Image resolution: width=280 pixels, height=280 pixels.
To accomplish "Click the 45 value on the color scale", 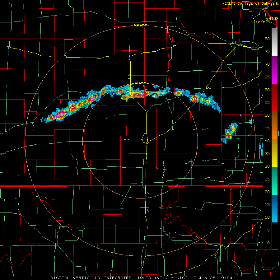I will coord(267,128).
